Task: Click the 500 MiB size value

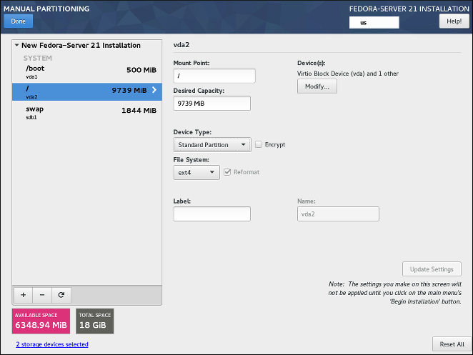Action: (141, 70)
